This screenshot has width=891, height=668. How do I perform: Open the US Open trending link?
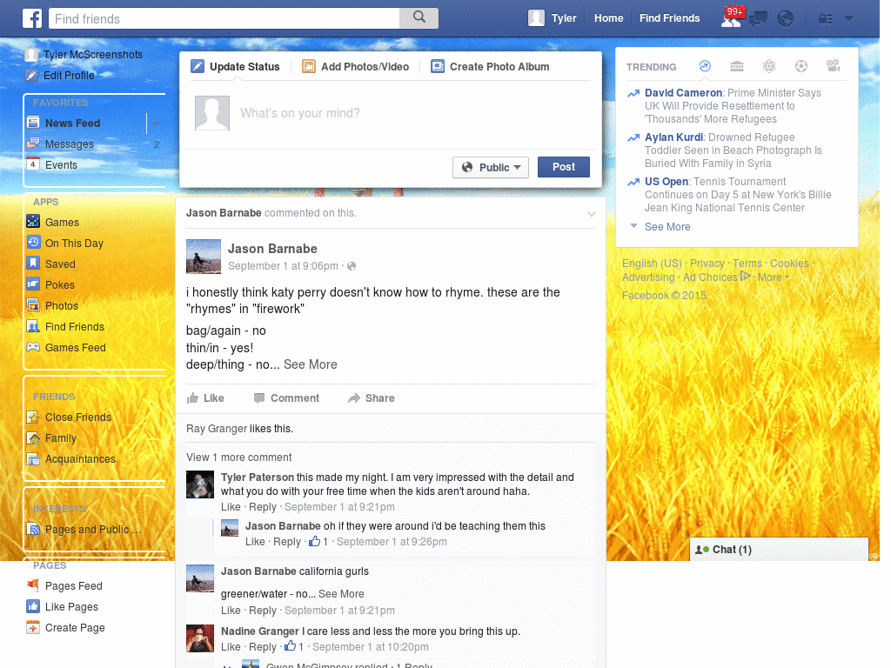click(666, 182)
